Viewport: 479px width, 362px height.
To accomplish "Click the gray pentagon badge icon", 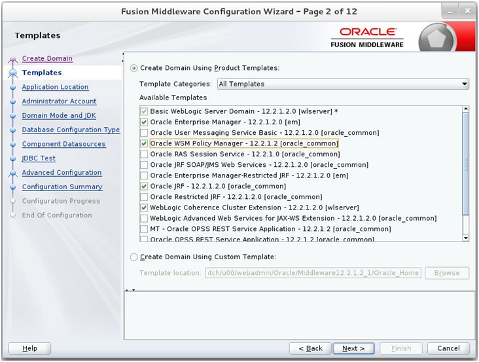I will (436, 38).
